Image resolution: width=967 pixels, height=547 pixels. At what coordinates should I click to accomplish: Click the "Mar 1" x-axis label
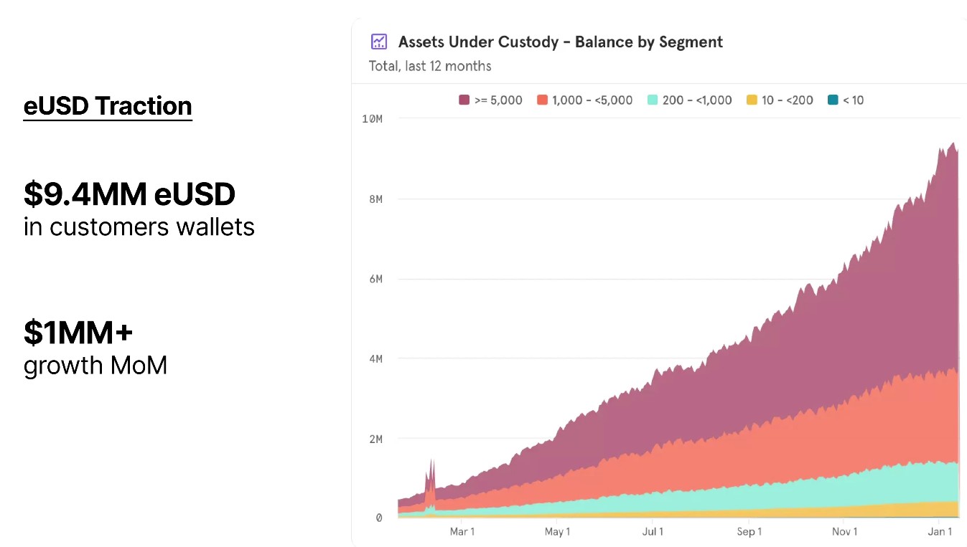point(462,531)
